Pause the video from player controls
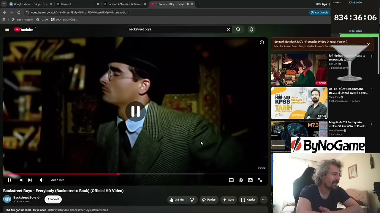 9,180
